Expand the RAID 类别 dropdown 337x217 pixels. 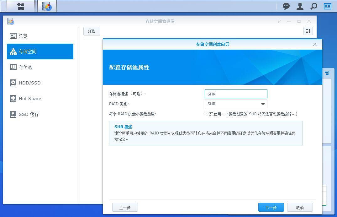pyautogui.click(x=236, y=104)
